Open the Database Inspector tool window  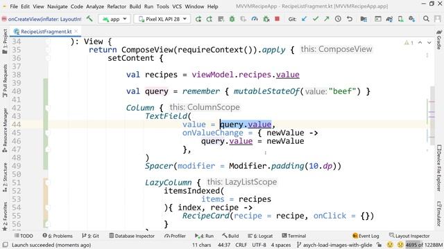click(132, 236)
